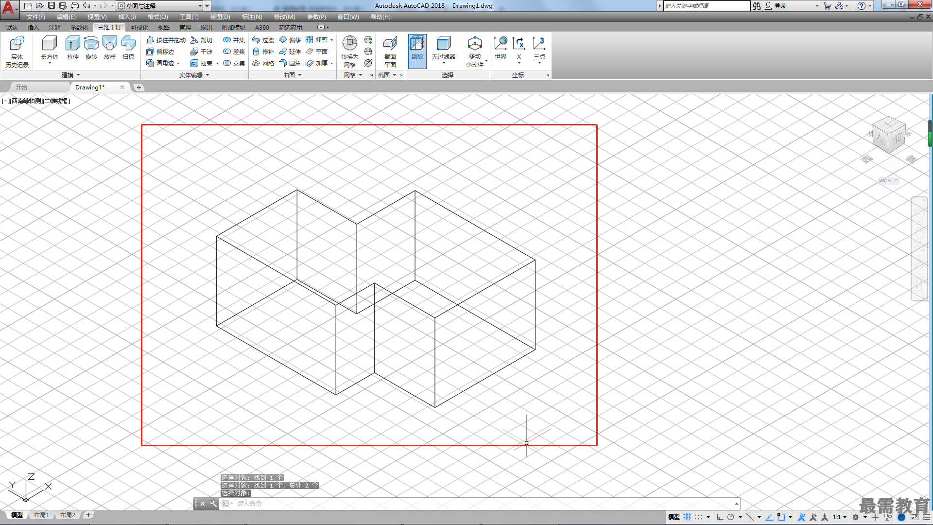Click the add layout plus button

(x=88, y=515)
